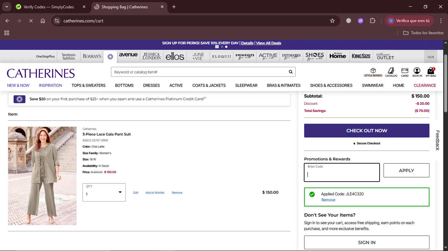The width and height of the screenshot is (448, 251).
Task: Open Bras & Intimates menu
Action: (x=284, y=85)
